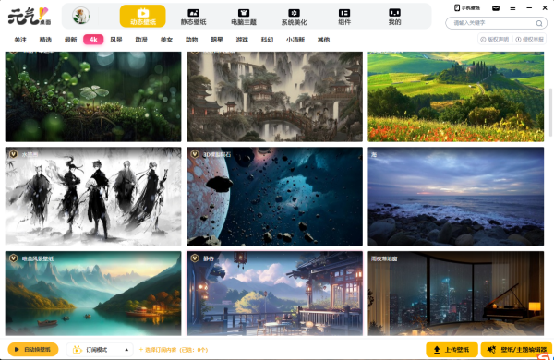Open the 水墨画 ink figures wallpaper thumbnail
The image size is (554, 360).
pyautogui.click(x=93, y=197)
